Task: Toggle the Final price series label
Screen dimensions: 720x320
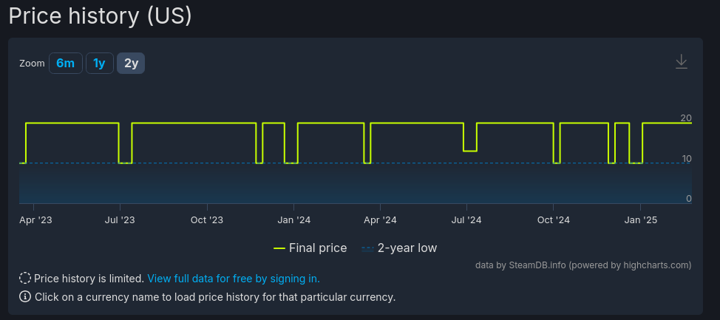Action: click(x=318, y=248)
